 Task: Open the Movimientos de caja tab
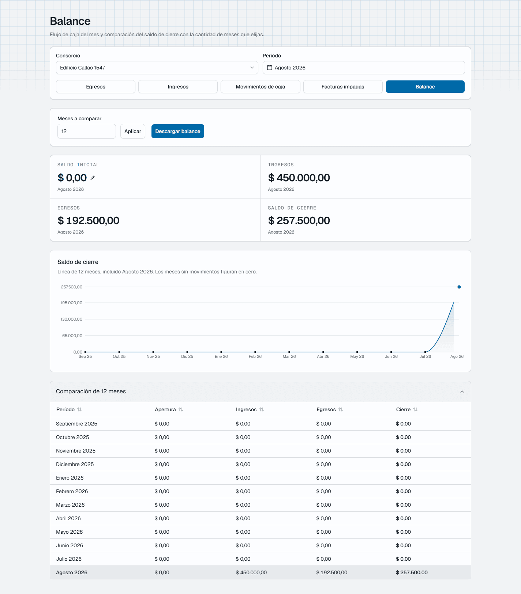pyautogui.click(x=260, y=87)
